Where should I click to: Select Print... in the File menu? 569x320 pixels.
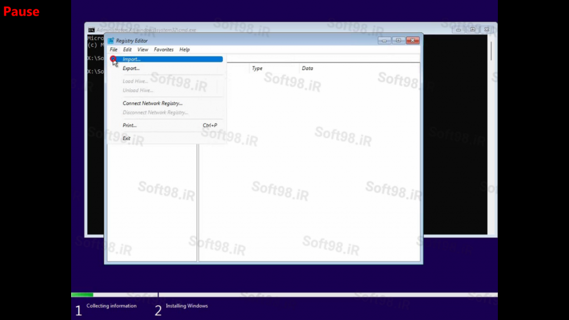click(x=166, y=126)
